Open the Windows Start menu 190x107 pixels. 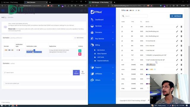(x=2, y=106)
